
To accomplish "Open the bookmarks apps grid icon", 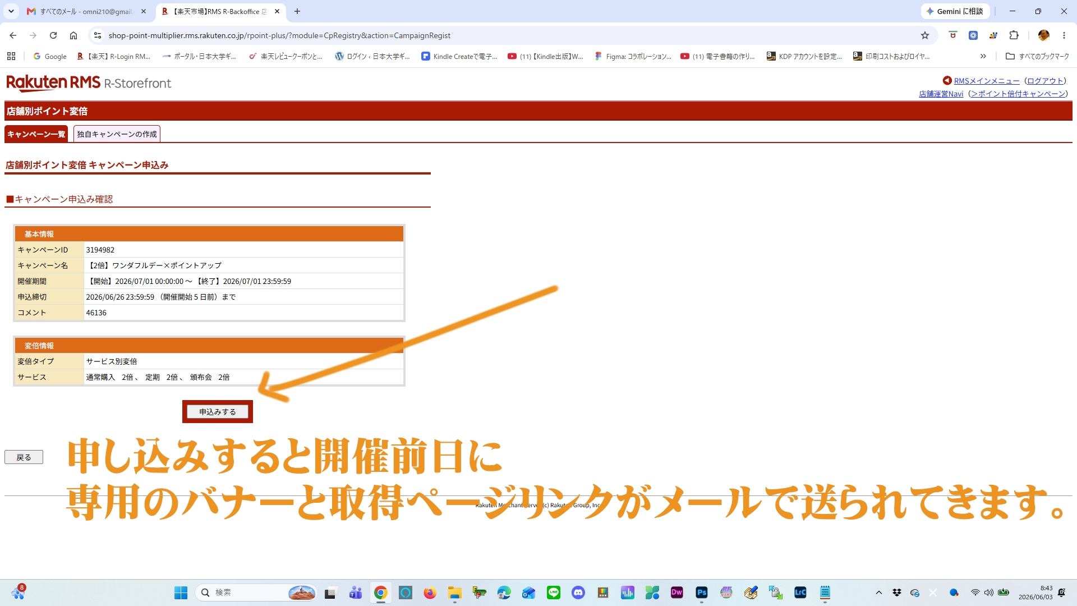I will [11, 56].
